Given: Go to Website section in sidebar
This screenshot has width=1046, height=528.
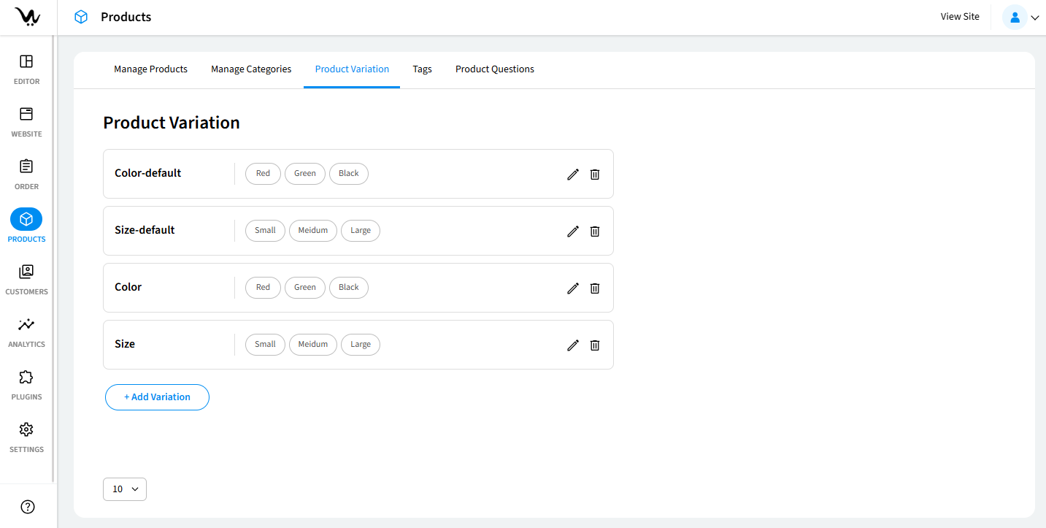Looking at the screenshot, I should 26,115.
